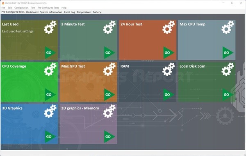The width and height of the screenshot is (246, 156).
Task: Open the System Information tab
Action: (x=51, y=12)
